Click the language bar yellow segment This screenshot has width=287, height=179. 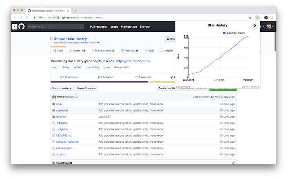tap(161, 82)
